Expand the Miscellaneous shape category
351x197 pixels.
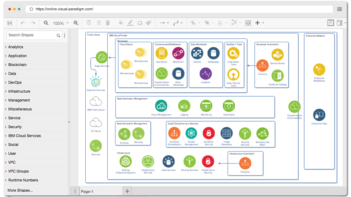36,109
